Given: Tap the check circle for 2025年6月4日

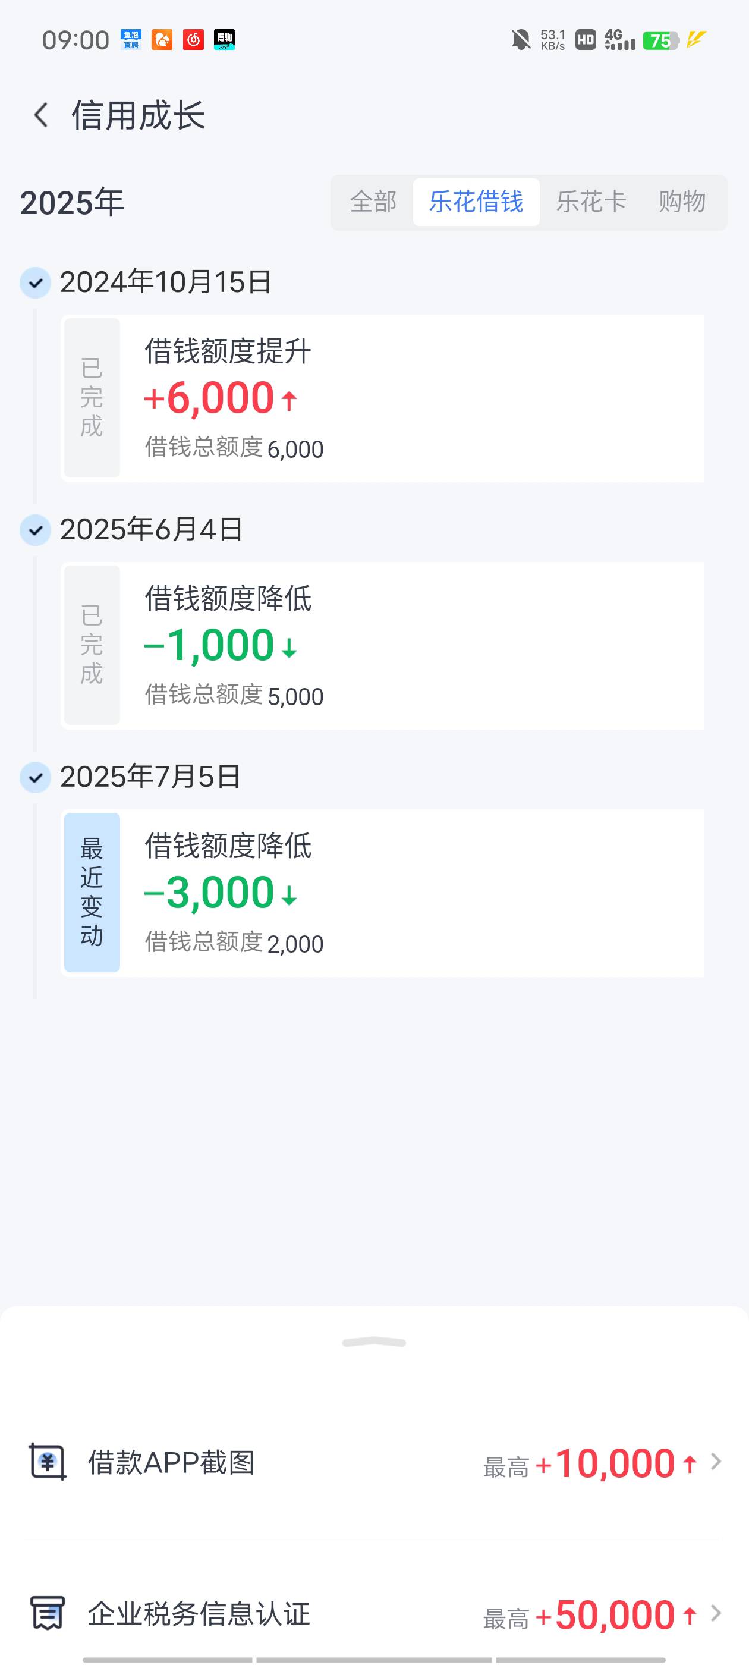Looking at the screenshot, I should (x=36, y=530).
